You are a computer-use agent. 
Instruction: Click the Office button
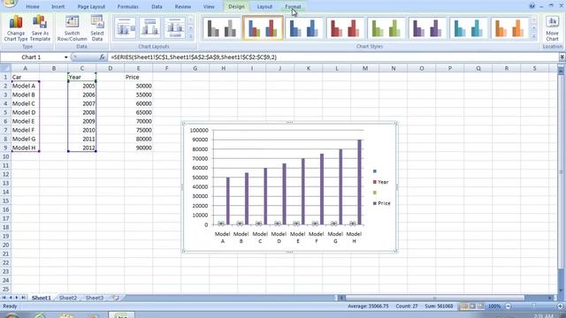pyautogui.click(x=9, y=4)
